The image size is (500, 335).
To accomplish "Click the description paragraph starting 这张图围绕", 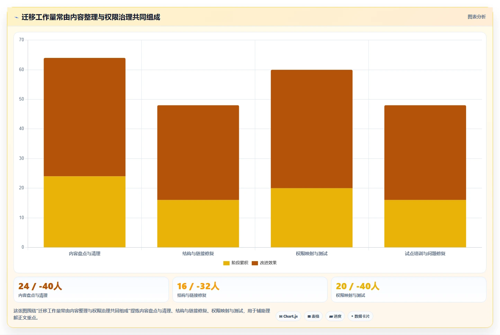I will (142, 314).
